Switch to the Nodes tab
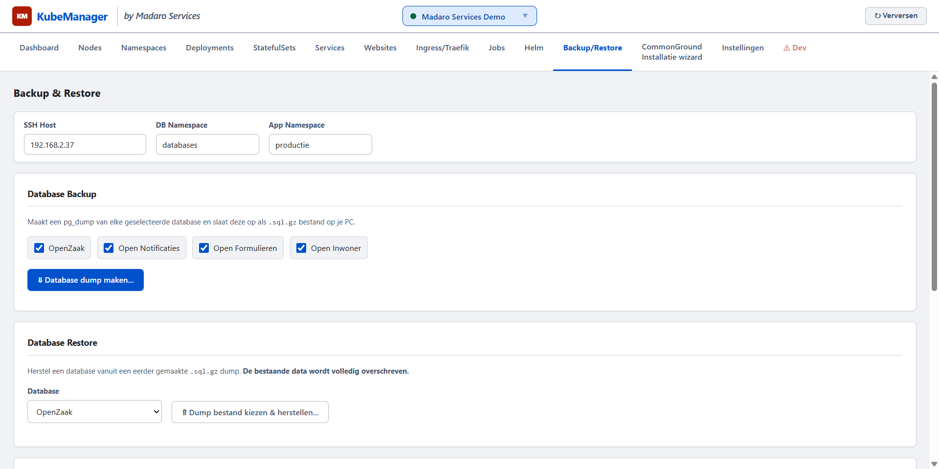 (x=90, y=47)
